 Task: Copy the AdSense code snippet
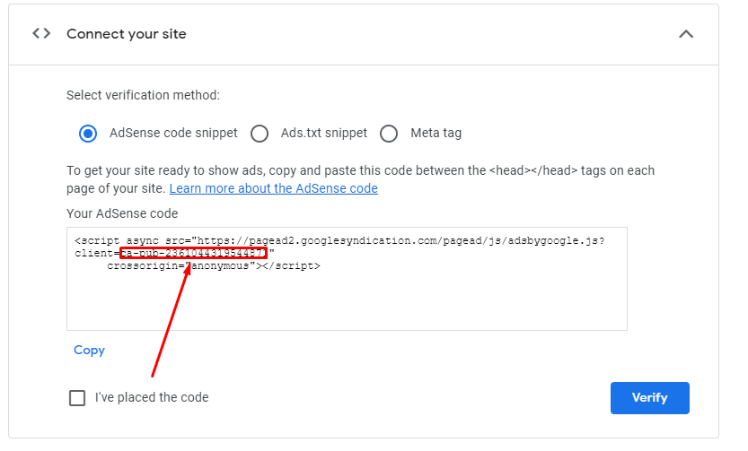[x=89, y=350]
